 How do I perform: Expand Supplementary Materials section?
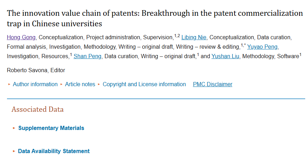(x=51, y=128)
